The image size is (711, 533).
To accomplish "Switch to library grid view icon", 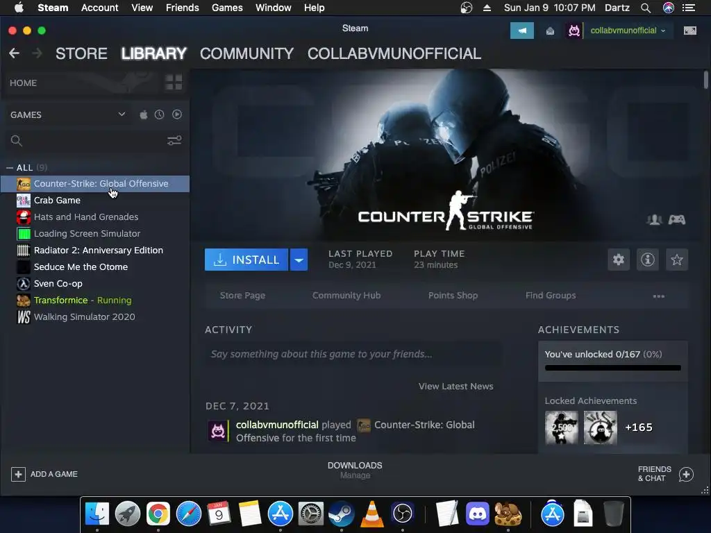I will coord(174,83).
